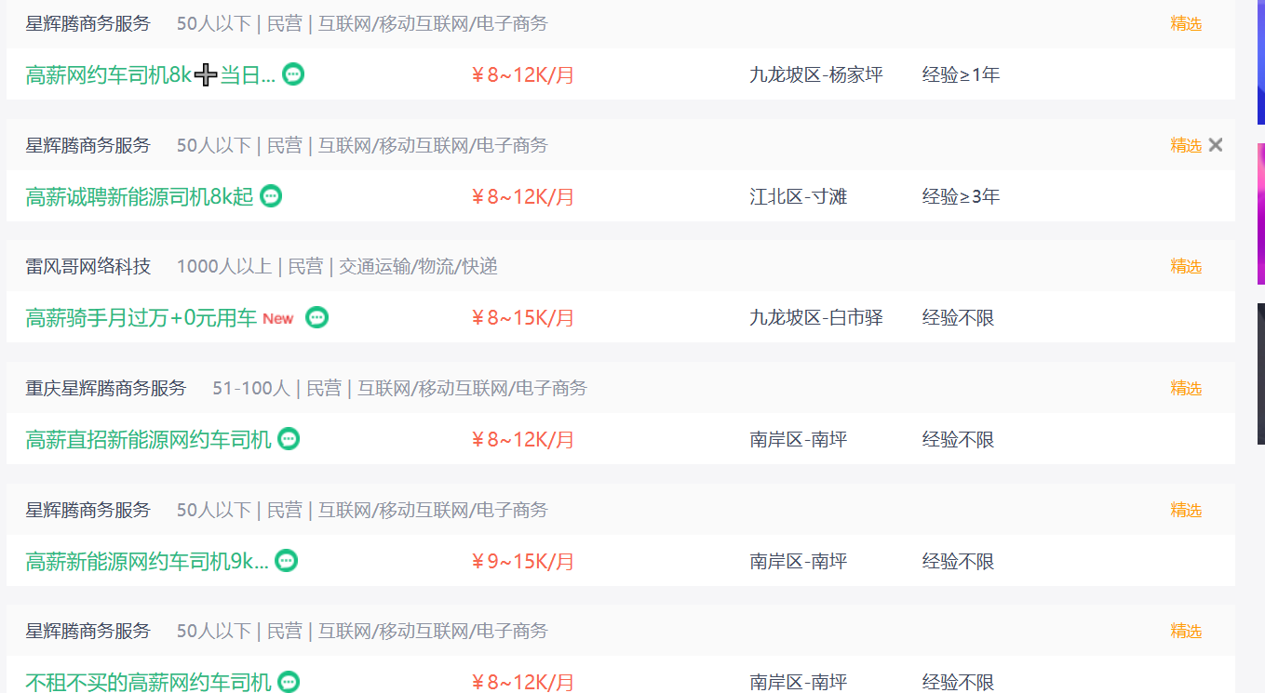This screenshot has height=693, width=1265.
Task: View company 雷风哥网络科技
Action: [x=87, y=267]
